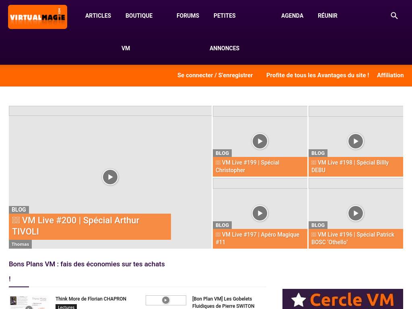Click play icon on Gobelets Fluidiques thumbnail
This screenshot has height=309, width=412.
(x=166, y=300)
